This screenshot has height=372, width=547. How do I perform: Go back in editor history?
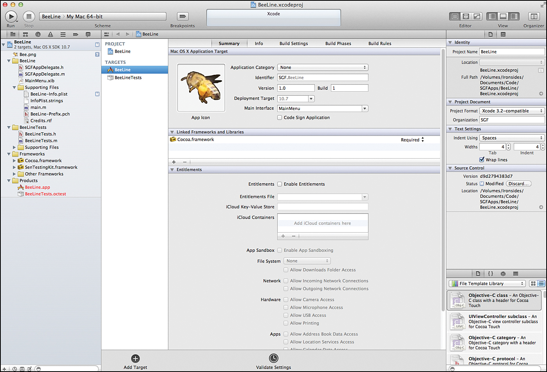[118, 34]
